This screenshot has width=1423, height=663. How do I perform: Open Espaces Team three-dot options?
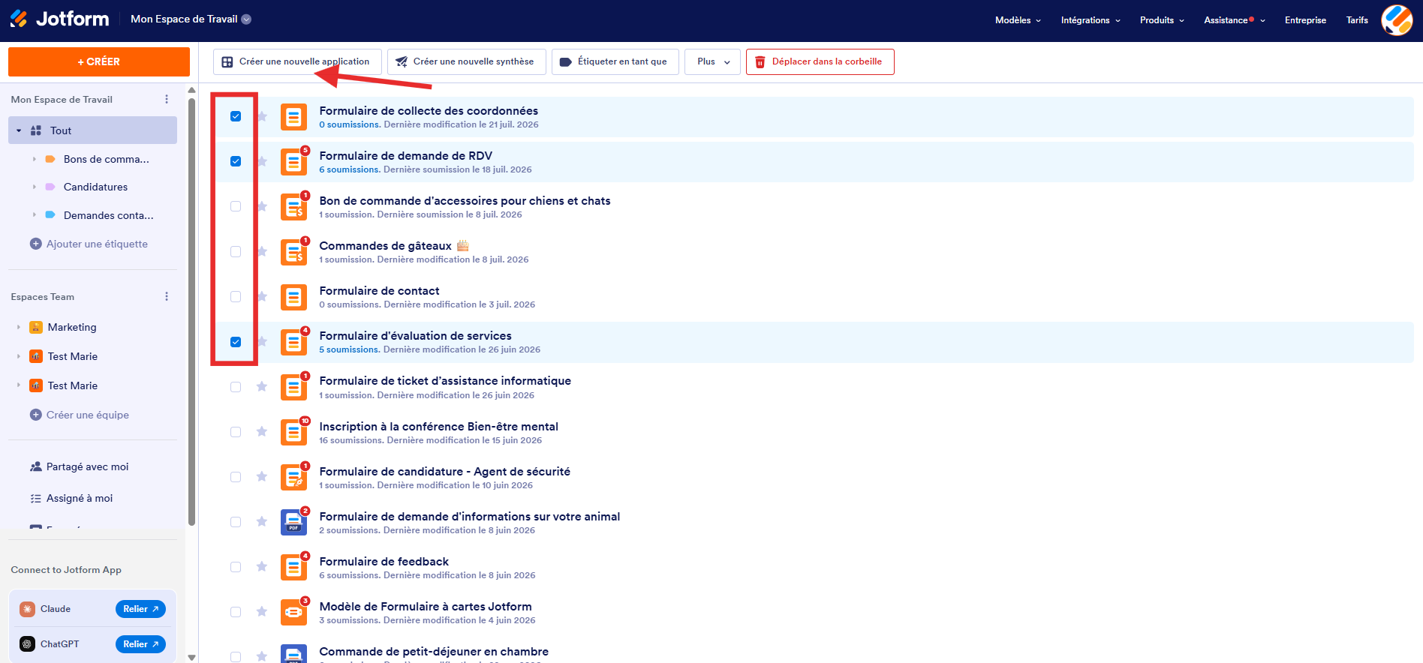tap(167, 296)
